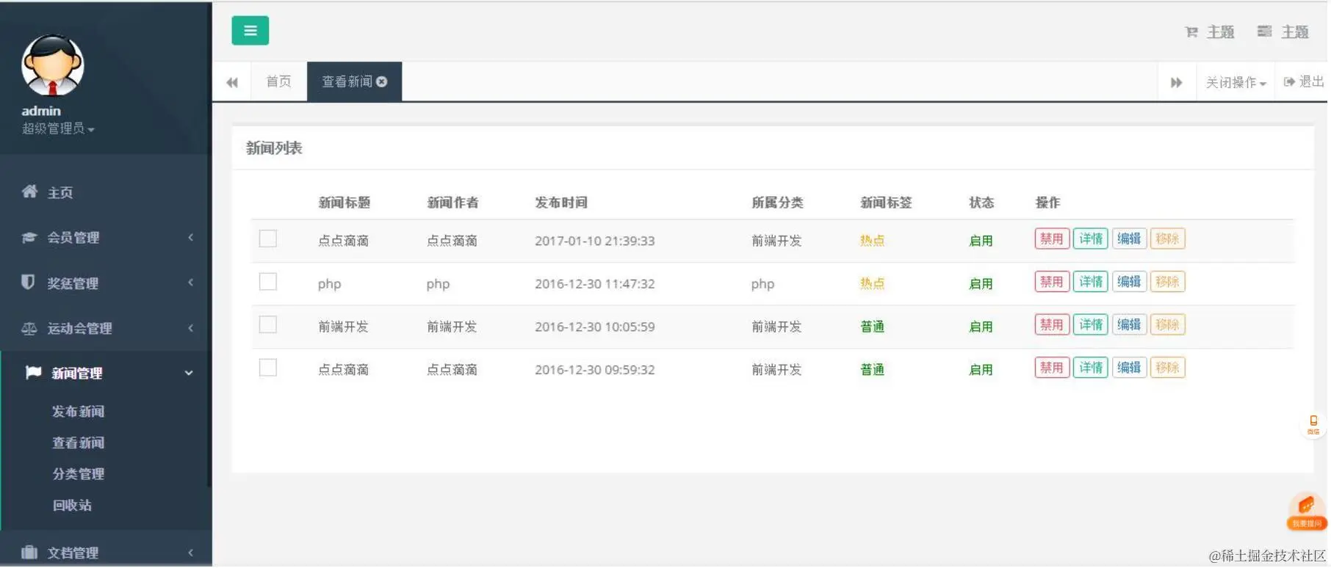Screen dimensions: 1331x568
Task: Open 分类管理 in the sidebar
Action: 78,474
